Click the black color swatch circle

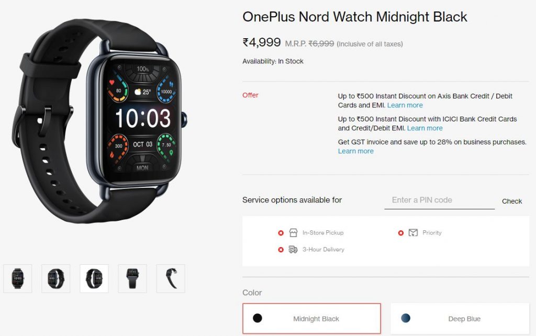point(258,318)
